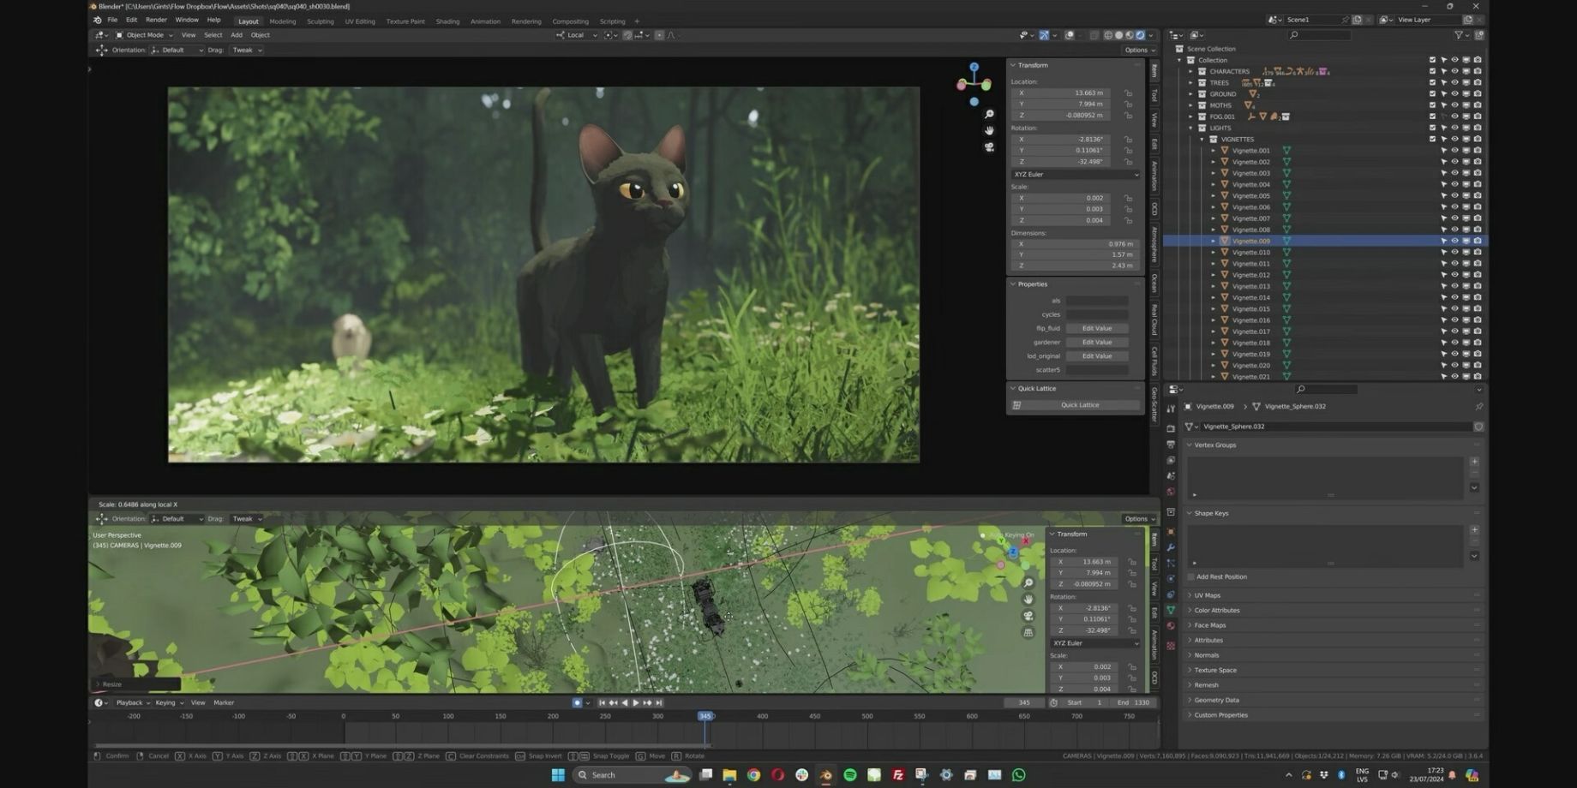Open the Particles properties tab icon
The image size is (1577, 788).
(x=1171, y=562)
